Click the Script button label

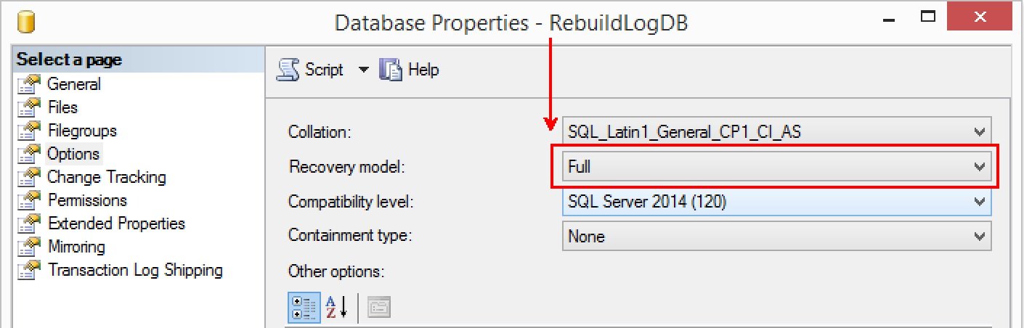point(324,70)
